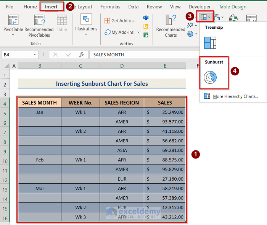Choose the Sunburst chart thumbnail
Viewport: 267px width, 225px height.
(210, 77)
